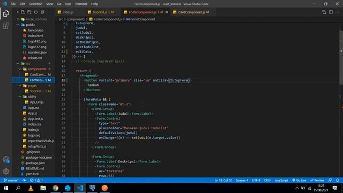The width and height of the screenshot is (343, 193).
Task: Open the Run menu
Action: point(68,4)
